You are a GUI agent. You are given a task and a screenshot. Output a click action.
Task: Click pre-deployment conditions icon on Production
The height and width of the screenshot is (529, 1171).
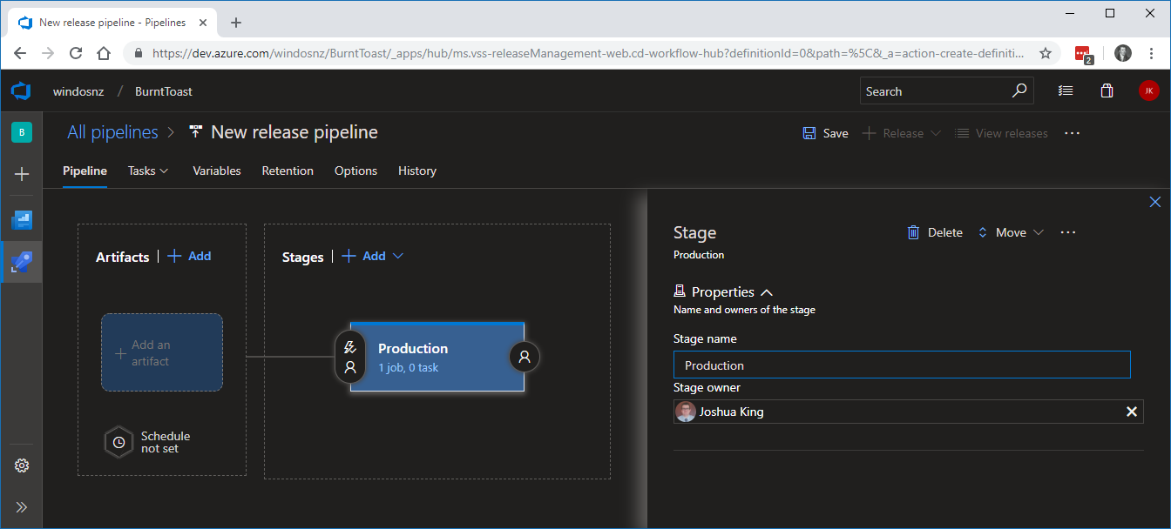click(350, 357)
